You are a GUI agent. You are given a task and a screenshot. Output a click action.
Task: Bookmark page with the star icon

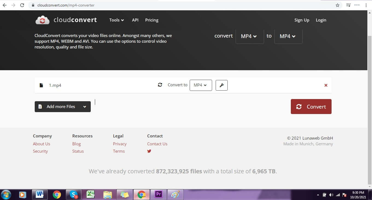click(x=338, y=5)
